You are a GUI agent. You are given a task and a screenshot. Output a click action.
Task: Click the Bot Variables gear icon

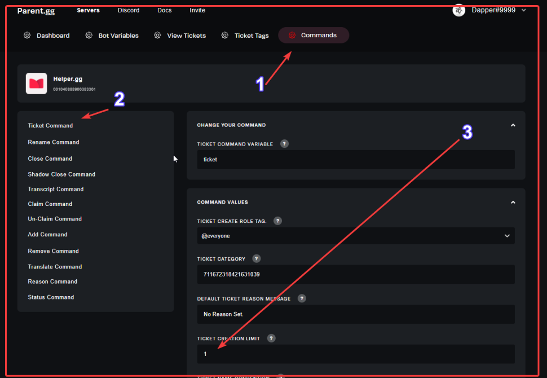pos(89,35)
